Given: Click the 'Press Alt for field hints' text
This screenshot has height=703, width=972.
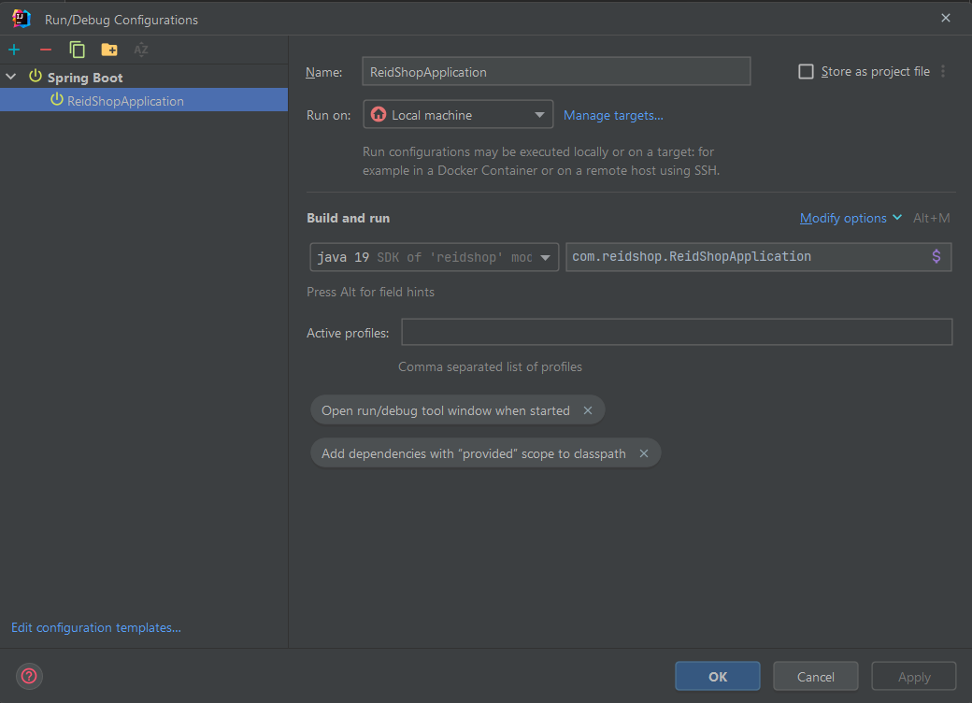Looking at the screenshot, I should click(x=371, y=292).
